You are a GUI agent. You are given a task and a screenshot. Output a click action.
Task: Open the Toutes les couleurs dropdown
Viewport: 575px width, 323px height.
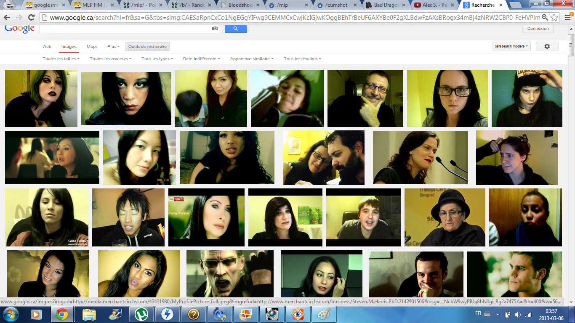point(110,59)
